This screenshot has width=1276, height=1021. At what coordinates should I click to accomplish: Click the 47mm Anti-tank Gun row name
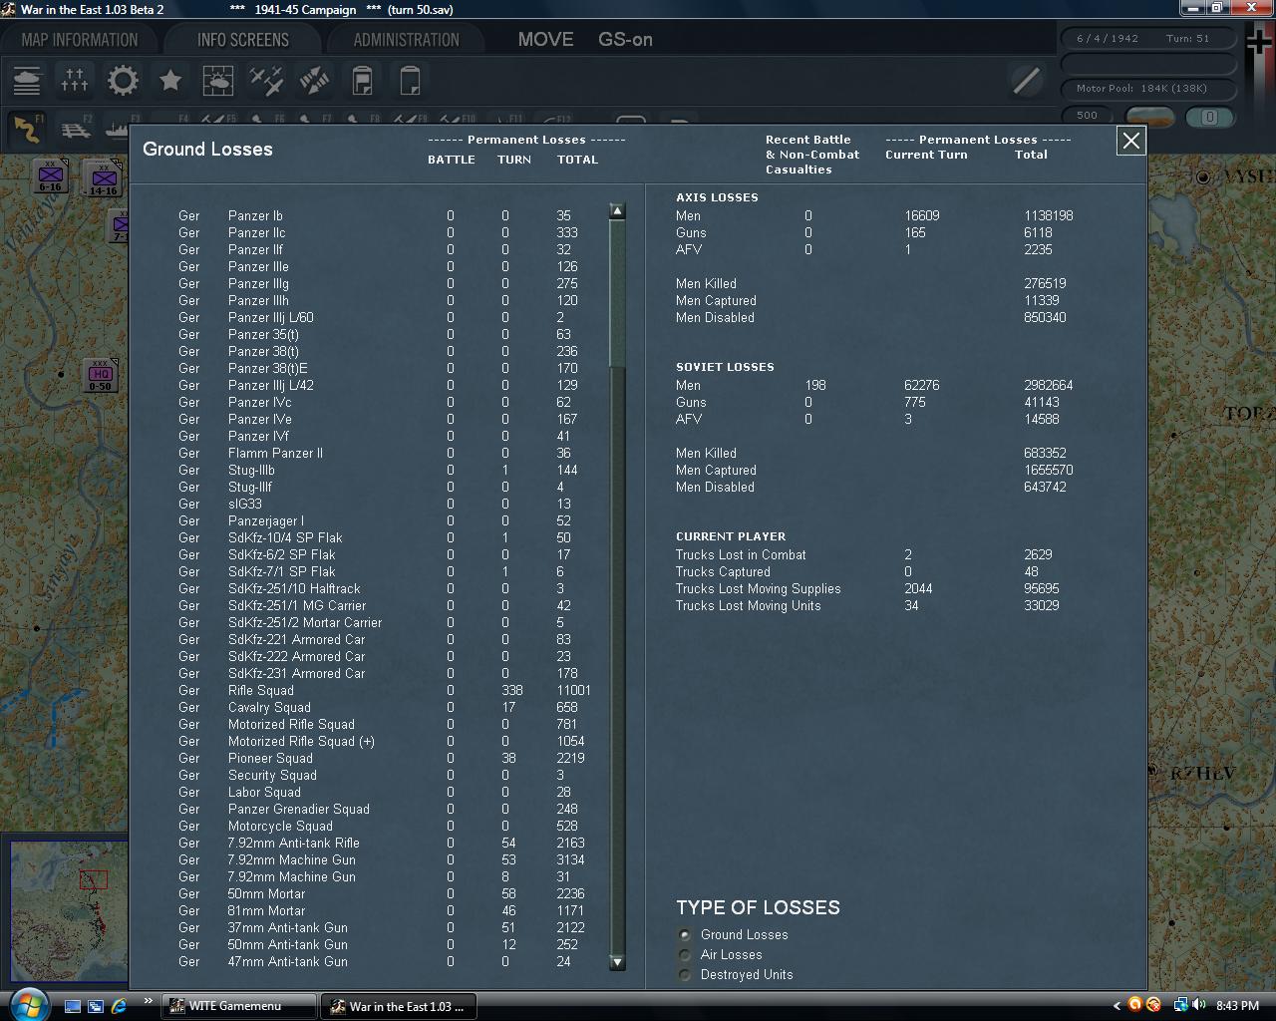pyautogui.click(x=288, y=961)
